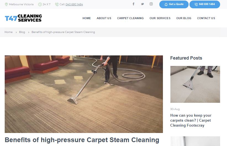Click the T47 Cleaning Services logo

23,18
